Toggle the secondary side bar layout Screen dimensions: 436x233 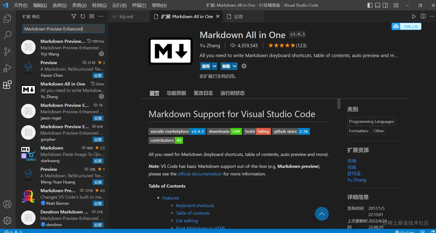(x=385, y=5)
